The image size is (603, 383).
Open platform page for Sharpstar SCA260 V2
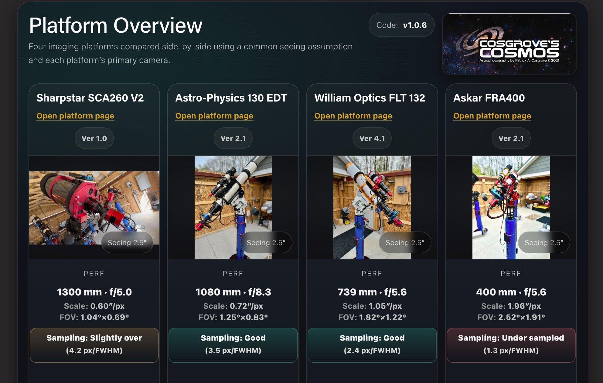pos(75,116)
